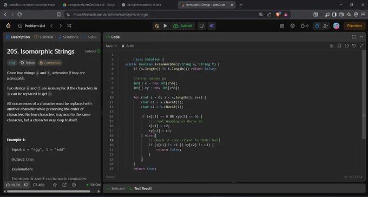Screen dimensions: 368x197
Task: Go to the next problem arrow
Action: [61, 26]
